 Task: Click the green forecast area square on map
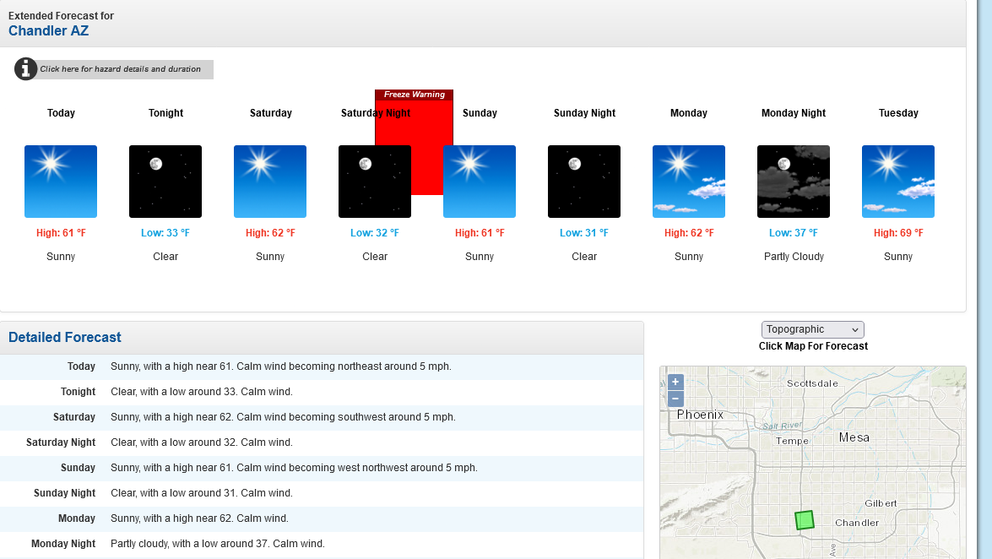click(804, 520)
